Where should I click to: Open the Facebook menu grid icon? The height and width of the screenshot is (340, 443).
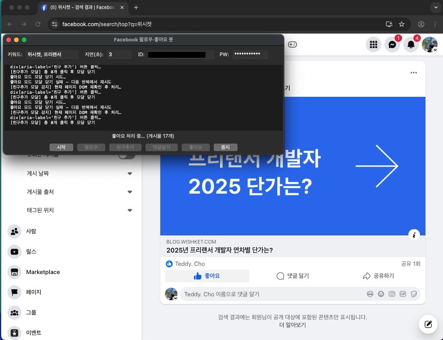(x=374, y=45)
